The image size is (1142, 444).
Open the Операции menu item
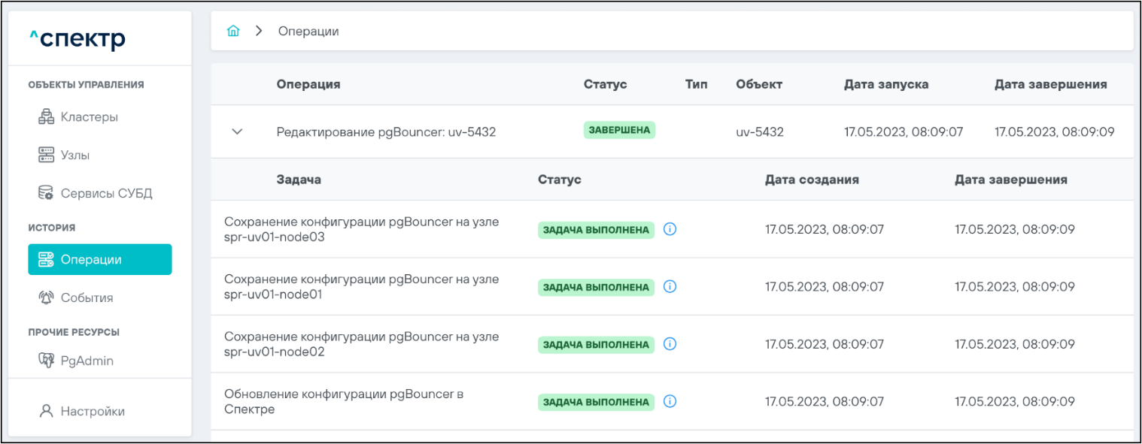(99, 259)
